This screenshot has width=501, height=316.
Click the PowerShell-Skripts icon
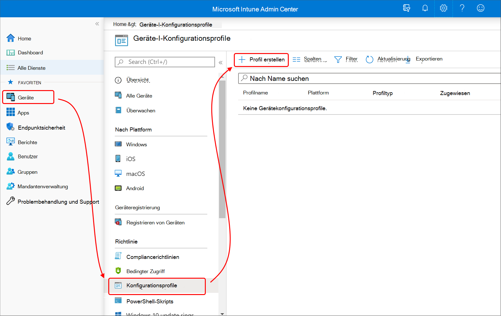[118, 300]
